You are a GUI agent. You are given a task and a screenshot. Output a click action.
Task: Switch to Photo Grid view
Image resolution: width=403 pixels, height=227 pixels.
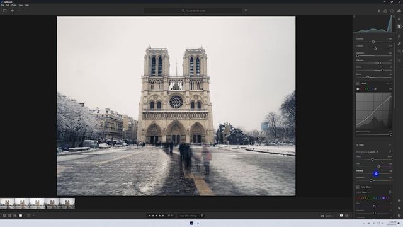tap(4, 216)
